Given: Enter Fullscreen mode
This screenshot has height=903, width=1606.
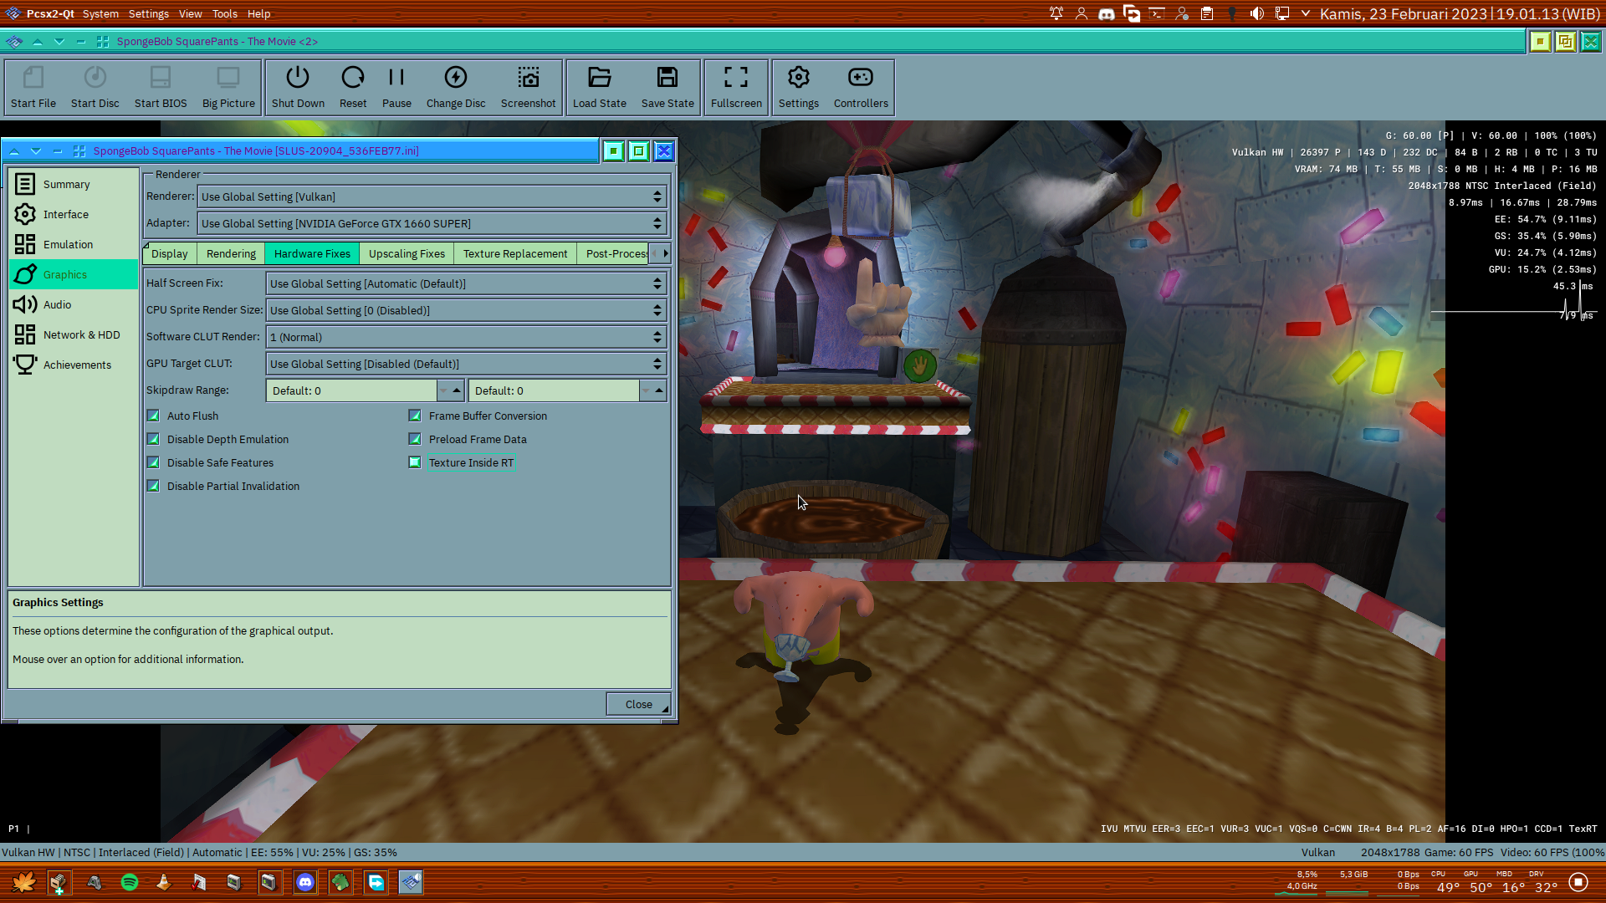Looking at the screenshot, I should 735,87.
